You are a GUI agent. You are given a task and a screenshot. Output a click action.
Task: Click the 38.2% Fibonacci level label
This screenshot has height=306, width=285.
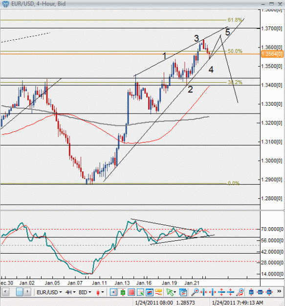(235, 82)
